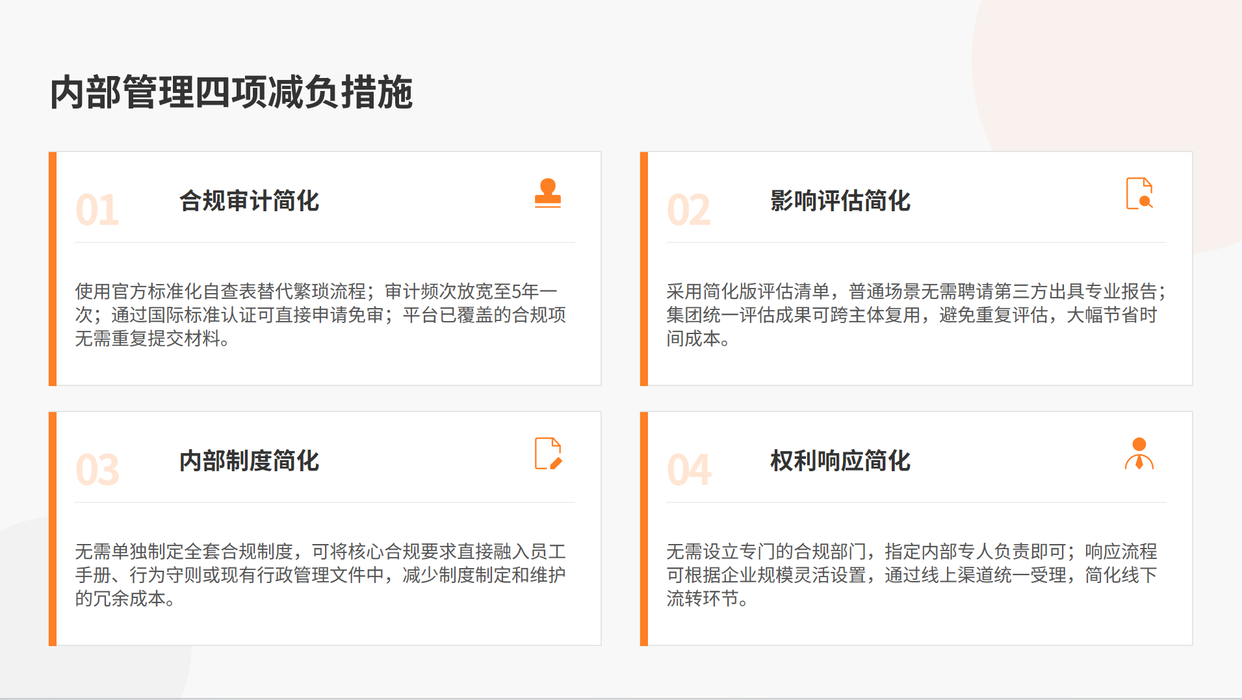Click the paragraph starting 采用简化版评估清单
Image resolution: width=1242 pixels, height=700 pixels.
coord(916,315)
